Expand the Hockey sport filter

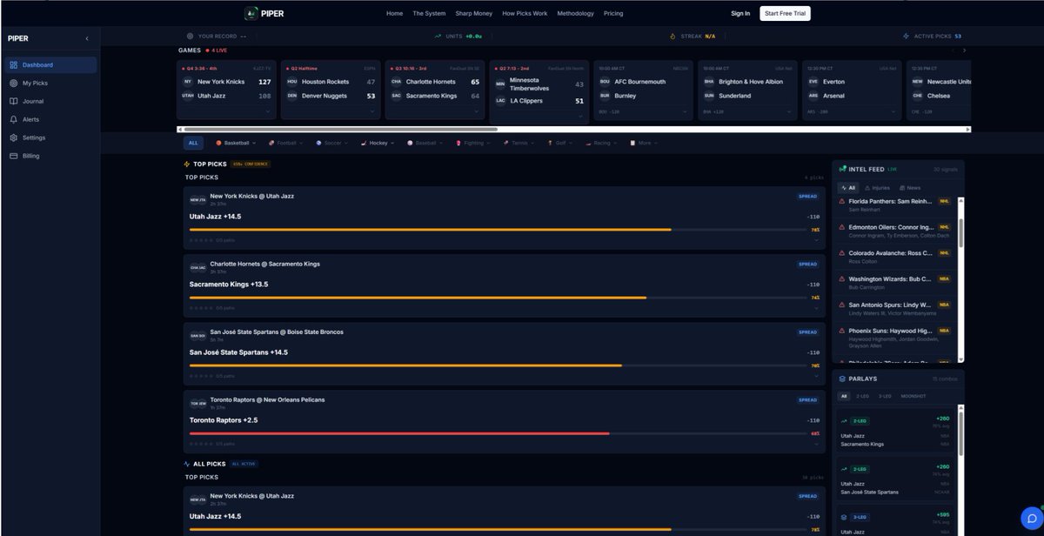378,143
